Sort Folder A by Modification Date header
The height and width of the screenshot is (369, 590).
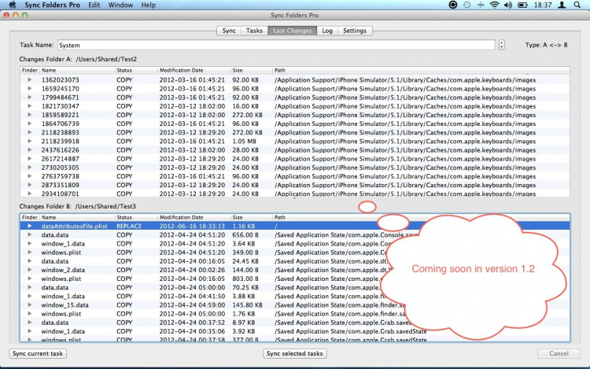tap(194, 70)
